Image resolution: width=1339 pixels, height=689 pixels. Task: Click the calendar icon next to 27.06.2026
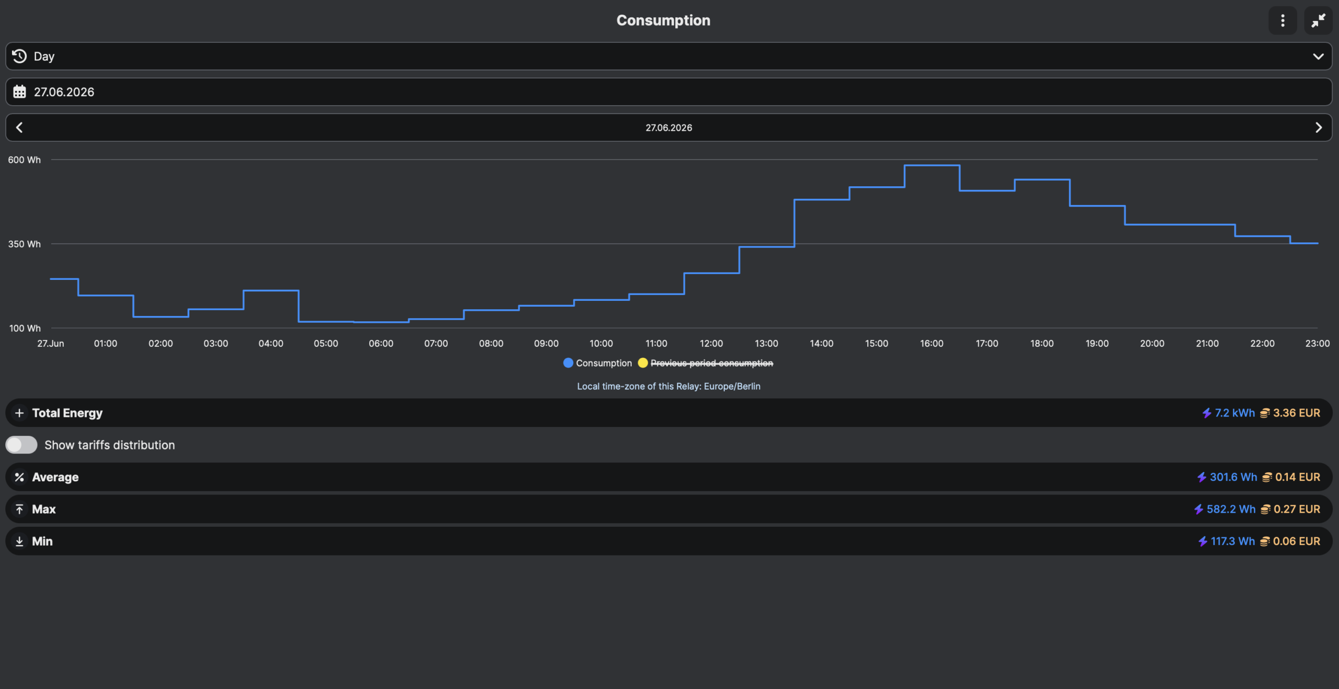(x=19, y=92)
